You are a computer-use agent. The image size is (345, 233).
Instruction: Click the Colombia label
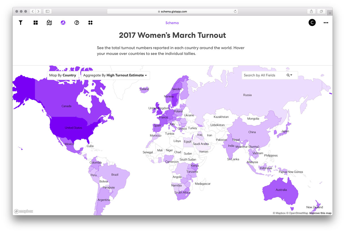[95, 162]
